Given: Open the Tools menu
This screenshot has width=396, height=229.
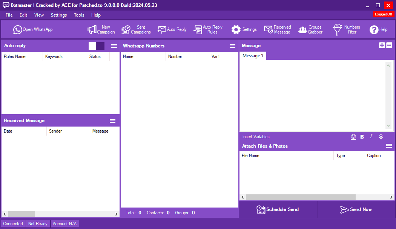Looking at the screenshot, I should click(x=79, y=15).
